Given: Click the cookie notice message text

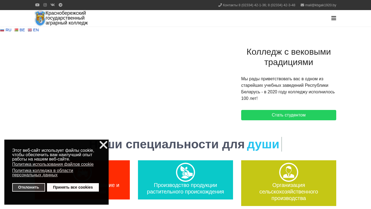Looking at the screenshot, I should pos(53,155).
